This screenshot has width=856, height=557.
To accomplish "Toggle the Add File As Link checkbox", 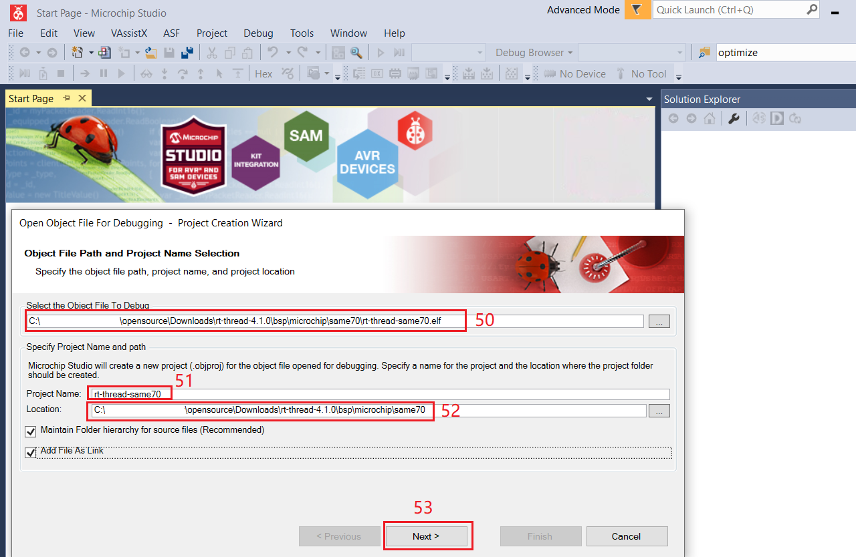I will pyautogui.click(x=31, y=453).
